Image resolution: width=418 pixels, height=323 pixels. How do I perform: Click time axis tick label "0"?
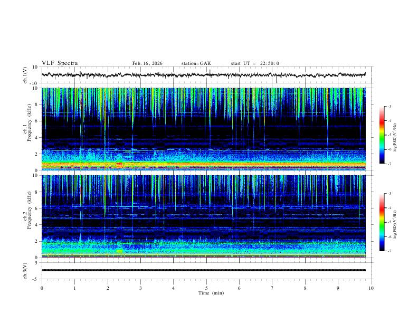click(x=42, y=288)
